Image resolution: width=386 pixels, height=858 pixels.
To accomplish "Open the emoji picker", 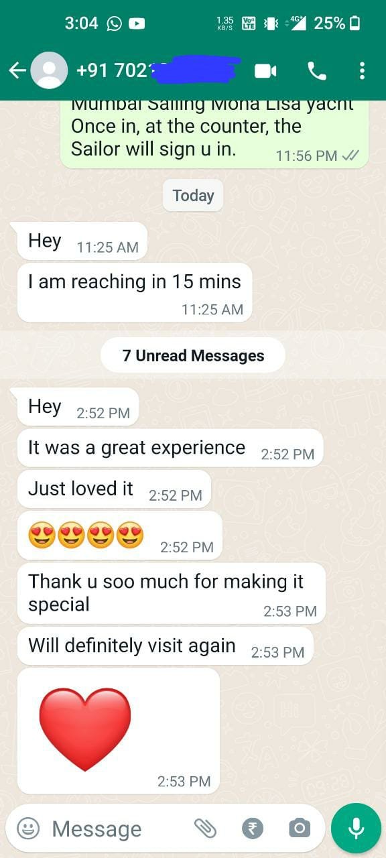I will (28, 829).
